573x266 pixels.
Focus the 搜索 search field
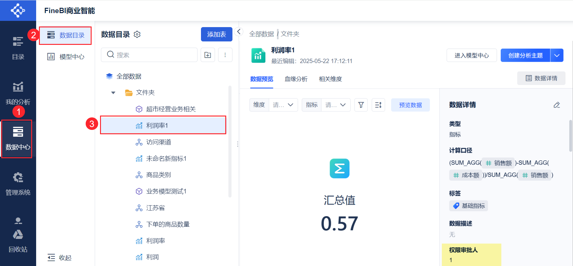click(x=149, y=55)
